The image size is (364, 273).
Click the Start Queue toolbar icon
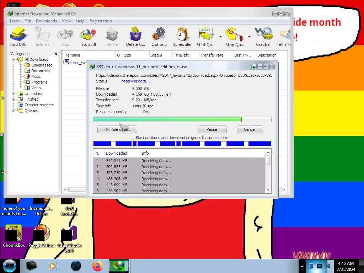(x=206, y=37)
